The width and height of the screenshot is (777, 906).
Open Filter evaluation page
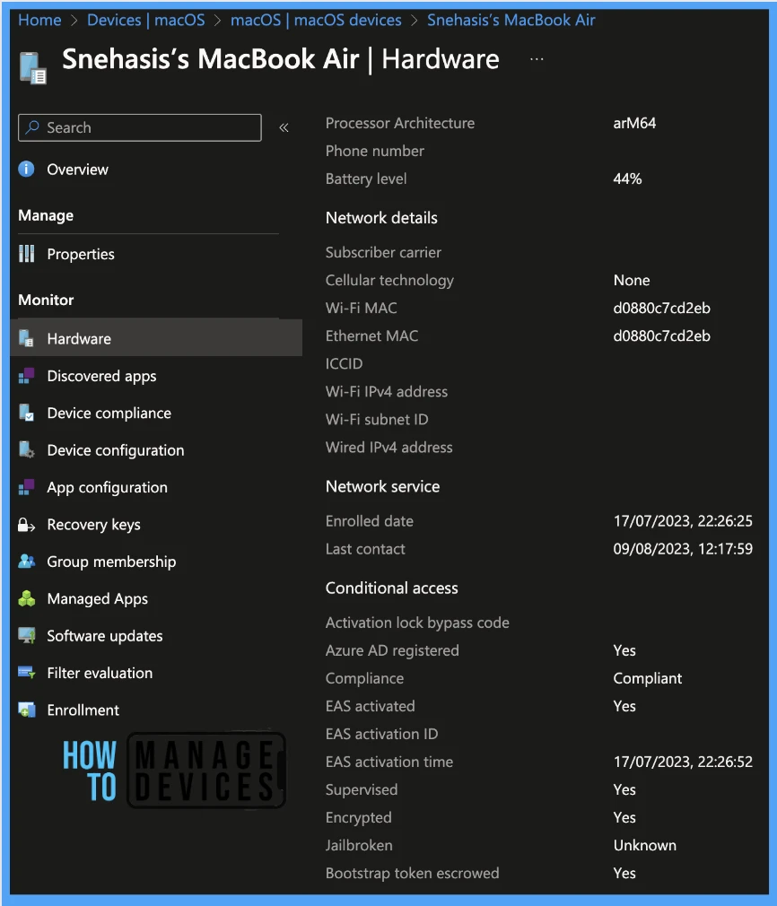pyautogui.click(x=100, y=673)
